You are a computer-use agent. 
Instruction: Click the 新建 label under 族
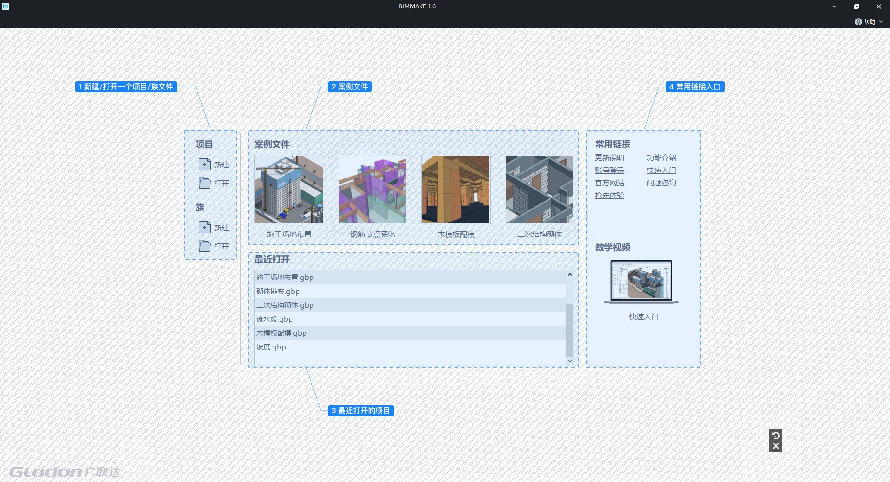click(222, 228)
